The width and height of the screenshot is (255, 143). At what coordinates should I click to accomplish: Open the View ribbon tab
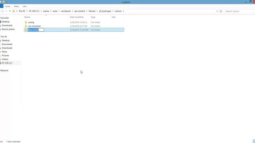(25, 6)
